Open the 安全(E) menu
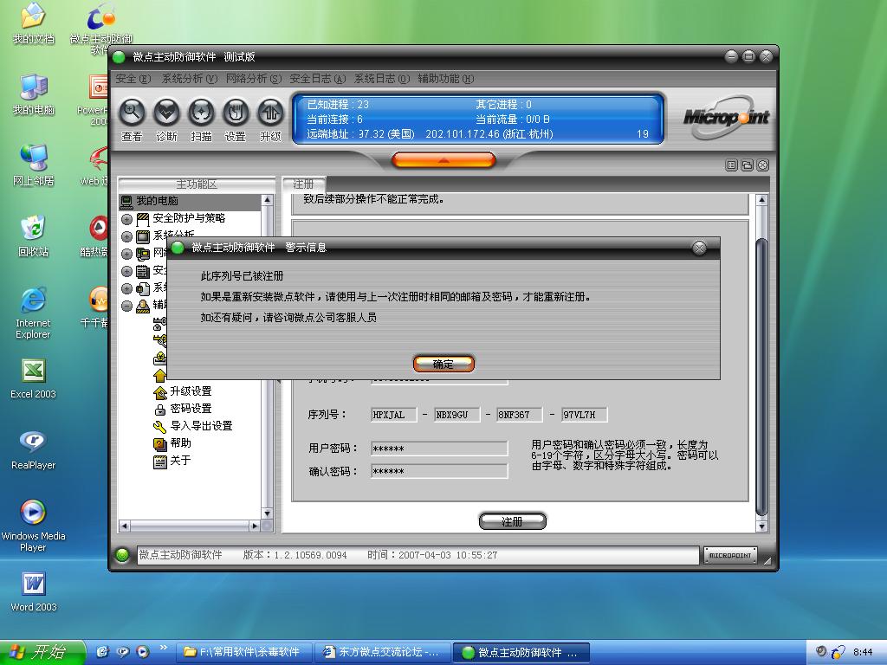887x665 pixels. point(133,79)
